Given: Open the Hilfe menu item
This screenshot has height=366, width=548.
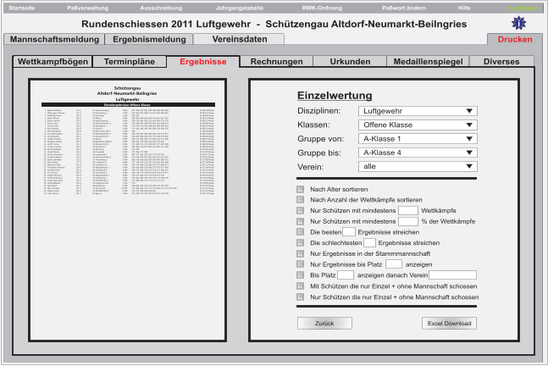Looking at the screenshot, I should tap(464, 8).
